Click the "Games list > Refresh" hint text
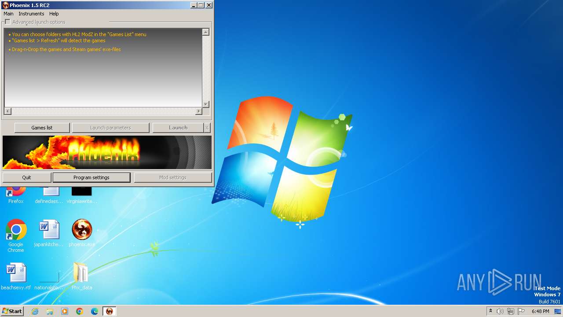 click(x=58, y=41)
